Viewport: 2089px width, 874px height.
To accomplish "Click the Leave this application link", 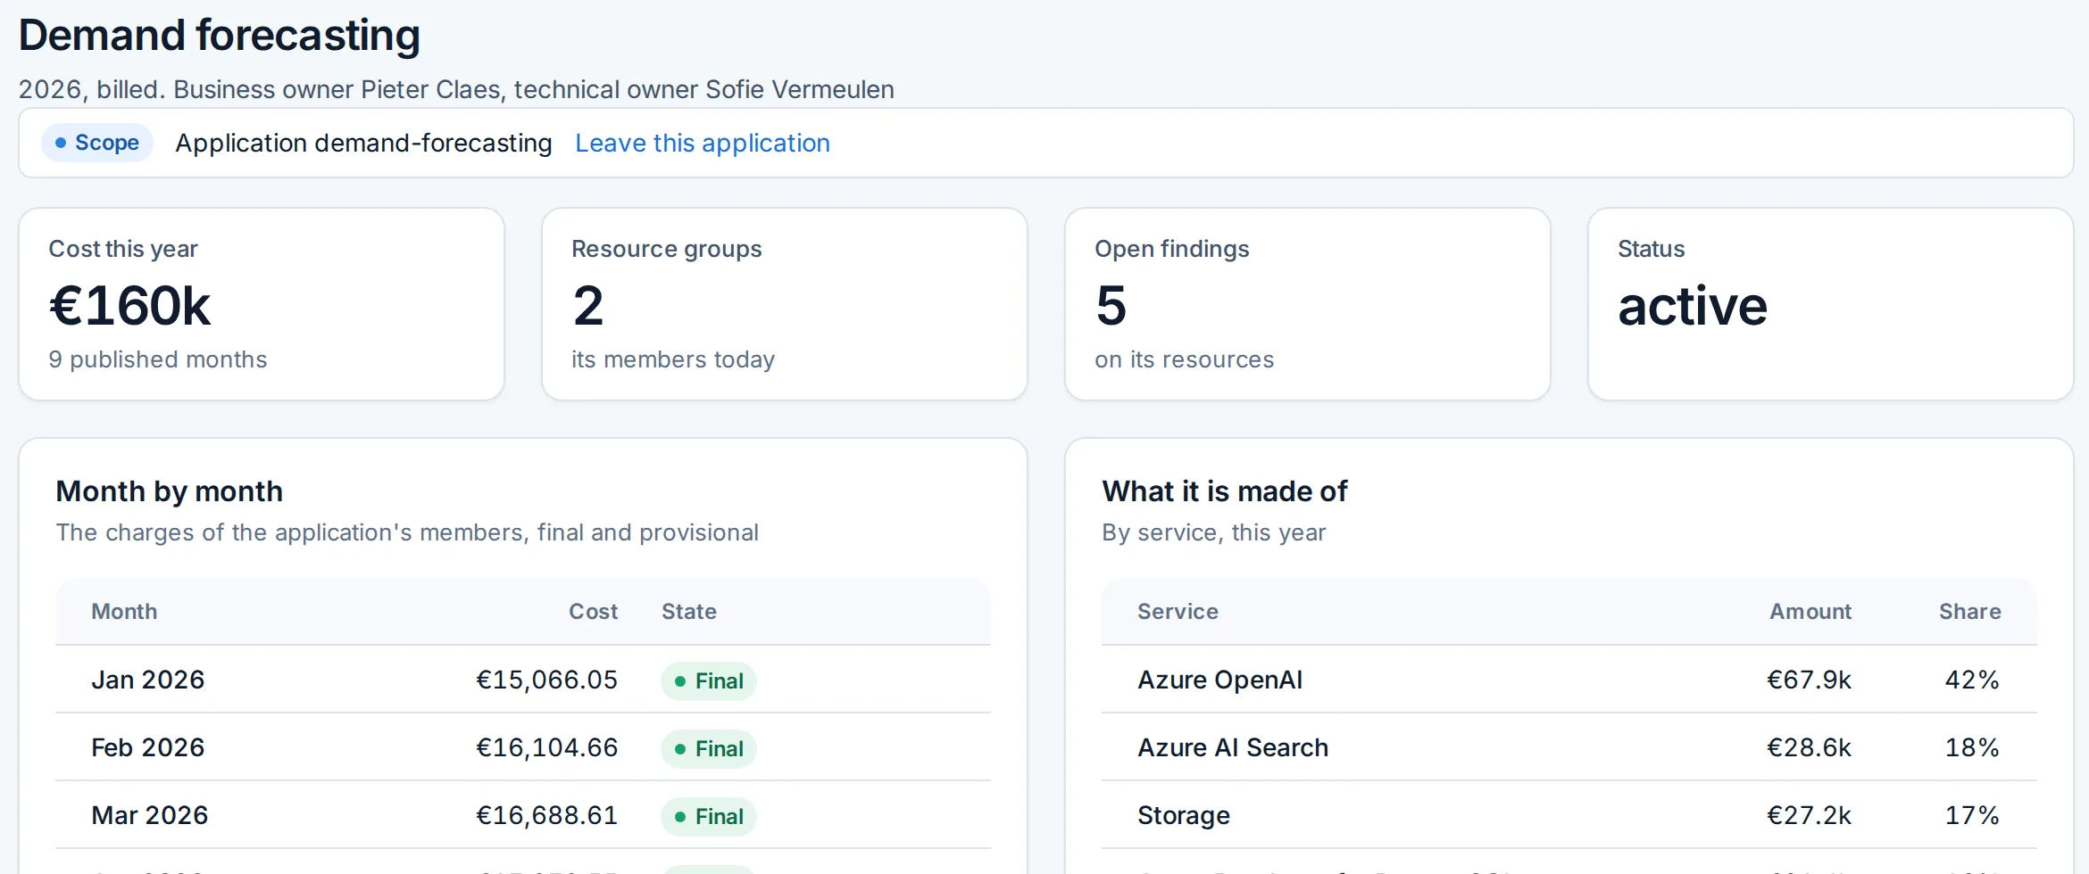I will click(x=703, y=143).
